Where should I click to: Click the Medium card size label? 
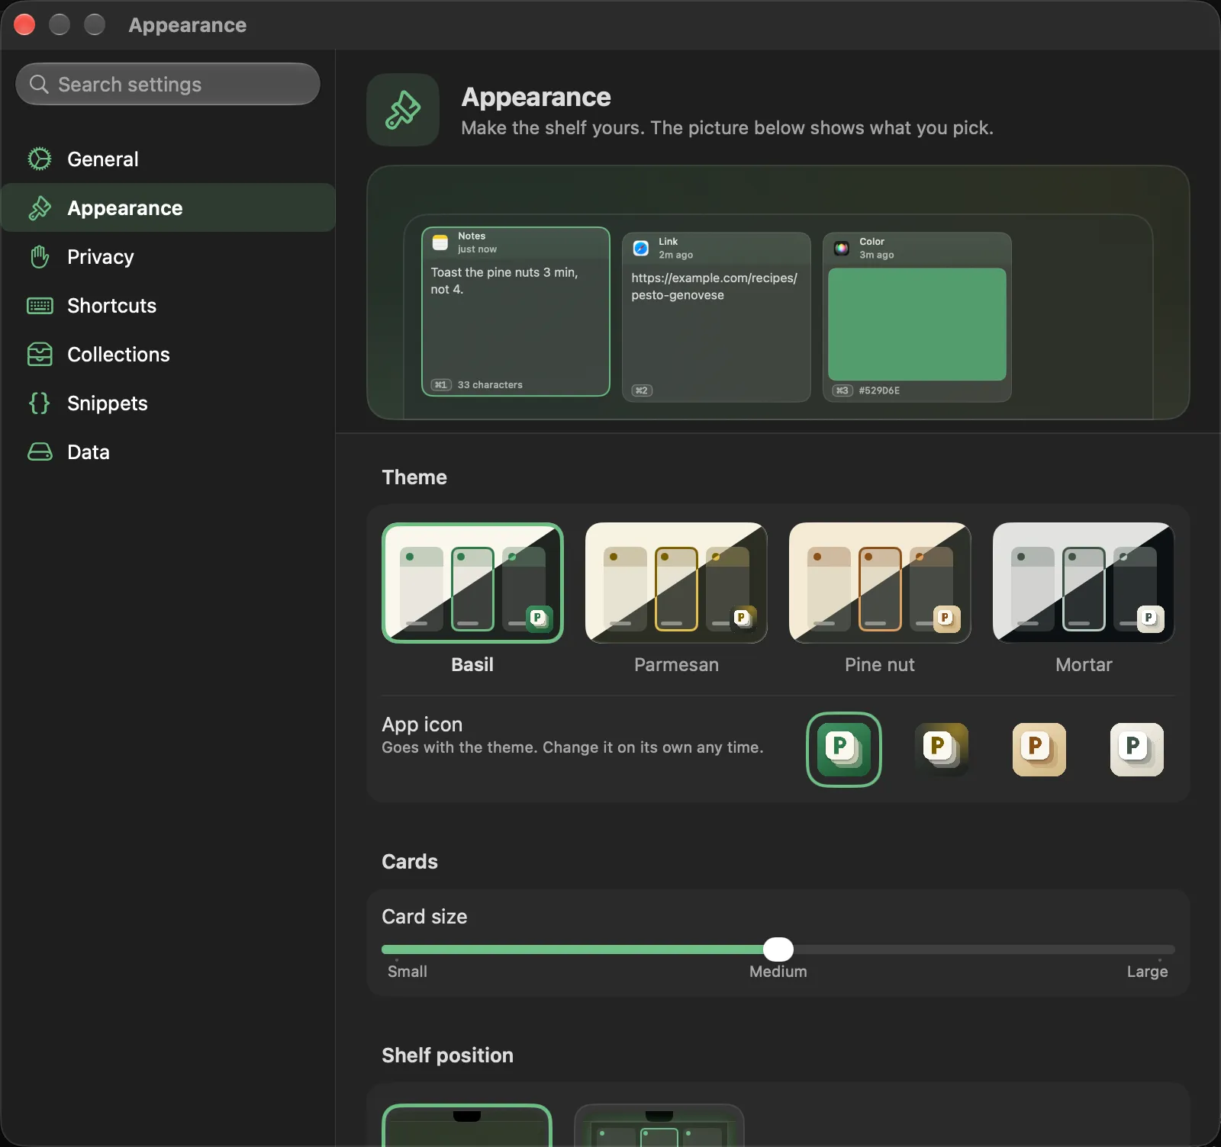[x=778, y=972]
